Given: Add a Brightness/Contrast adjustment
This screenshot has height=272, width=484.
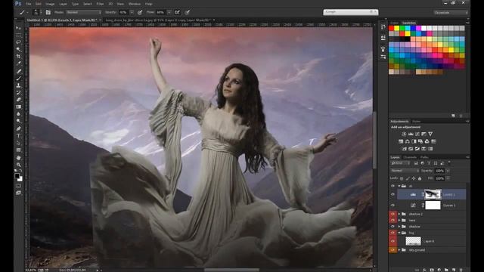Looking at the screenshot, I should click(x=404, y=134).
